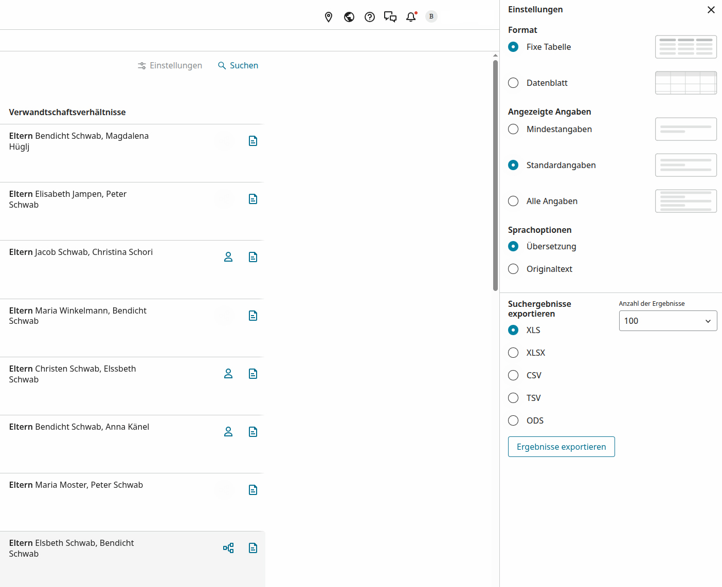The width and height of the screenshot is (722, 587).
Task: Click the Einstellungen toolbar item
Action: (170, 66)
